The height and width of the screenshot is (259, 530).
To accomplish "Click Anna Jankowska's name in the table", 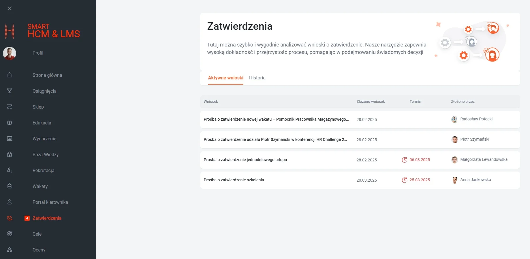I will click(476, 180).
